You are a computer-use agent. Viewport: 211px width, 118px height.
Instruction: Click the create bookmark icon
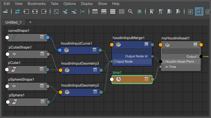(152, 11)
